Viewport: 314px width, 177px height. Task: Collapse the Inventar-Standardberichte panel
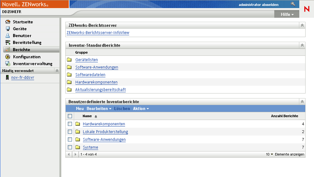[x=302, y=45]
